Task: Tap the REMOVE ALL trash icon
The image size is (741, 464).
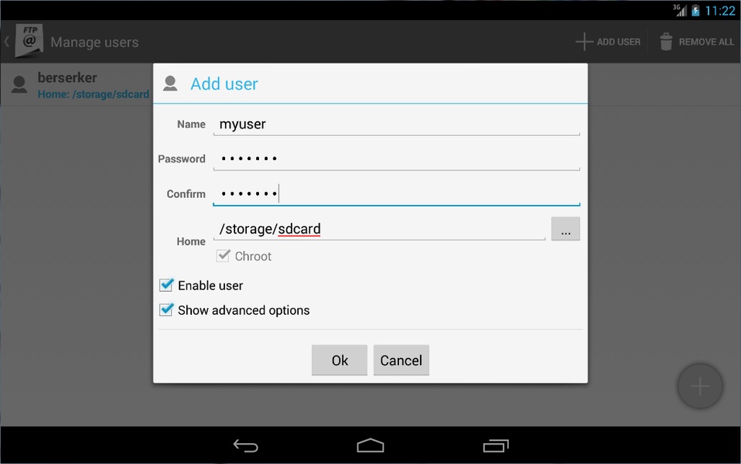Action: click(x=666, y=42)
